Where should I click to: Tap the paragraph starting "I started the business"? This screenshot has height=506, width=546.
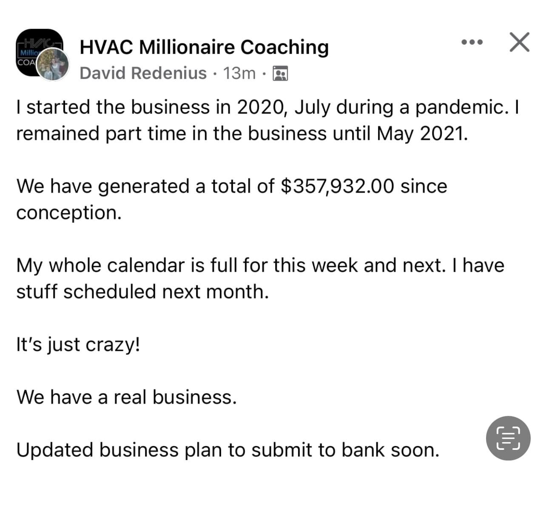point(267,120)
